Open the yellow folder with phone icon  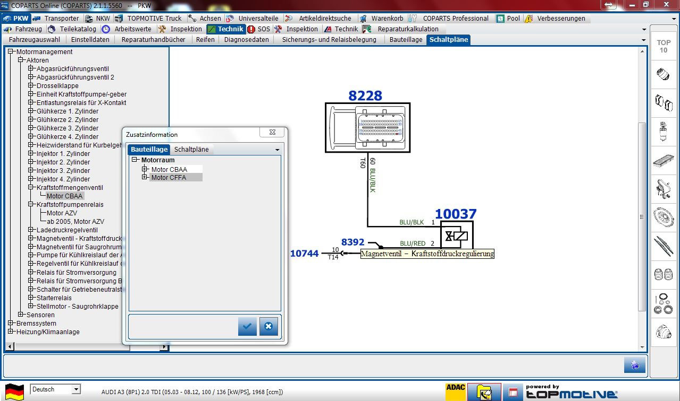[x=484, y=392]
